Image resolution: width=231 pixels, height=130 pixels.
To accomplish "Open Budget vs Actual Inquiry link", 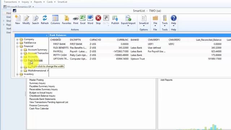I will pyautogui.click(x=41, y=93).
